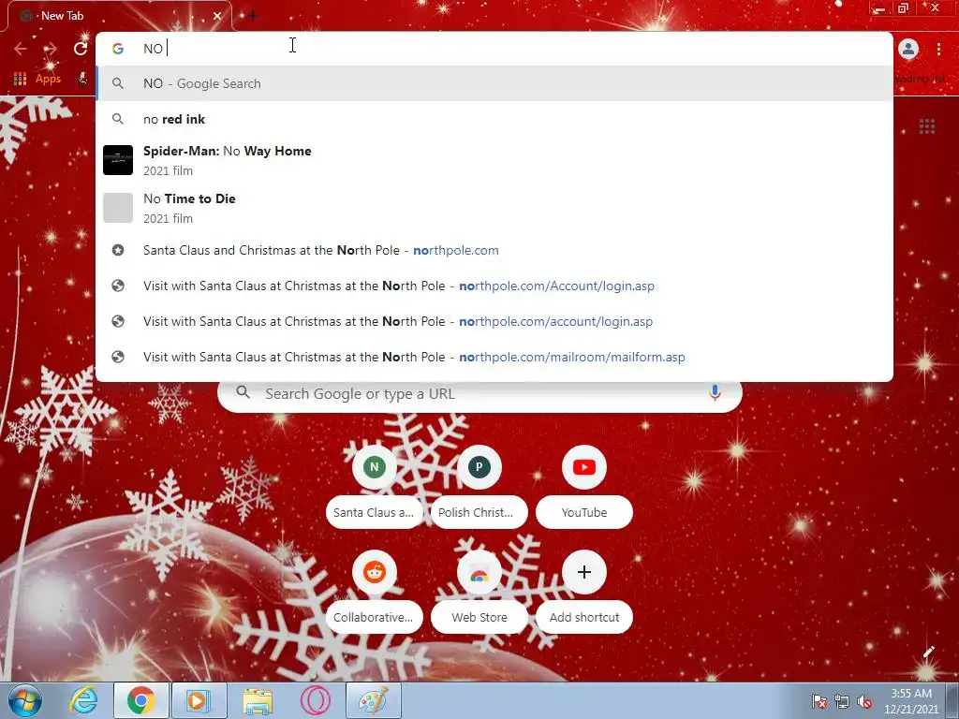959x719 pixels.
Task: Open Santa Claus shortcut tile
Action: [x=374, y=487]
